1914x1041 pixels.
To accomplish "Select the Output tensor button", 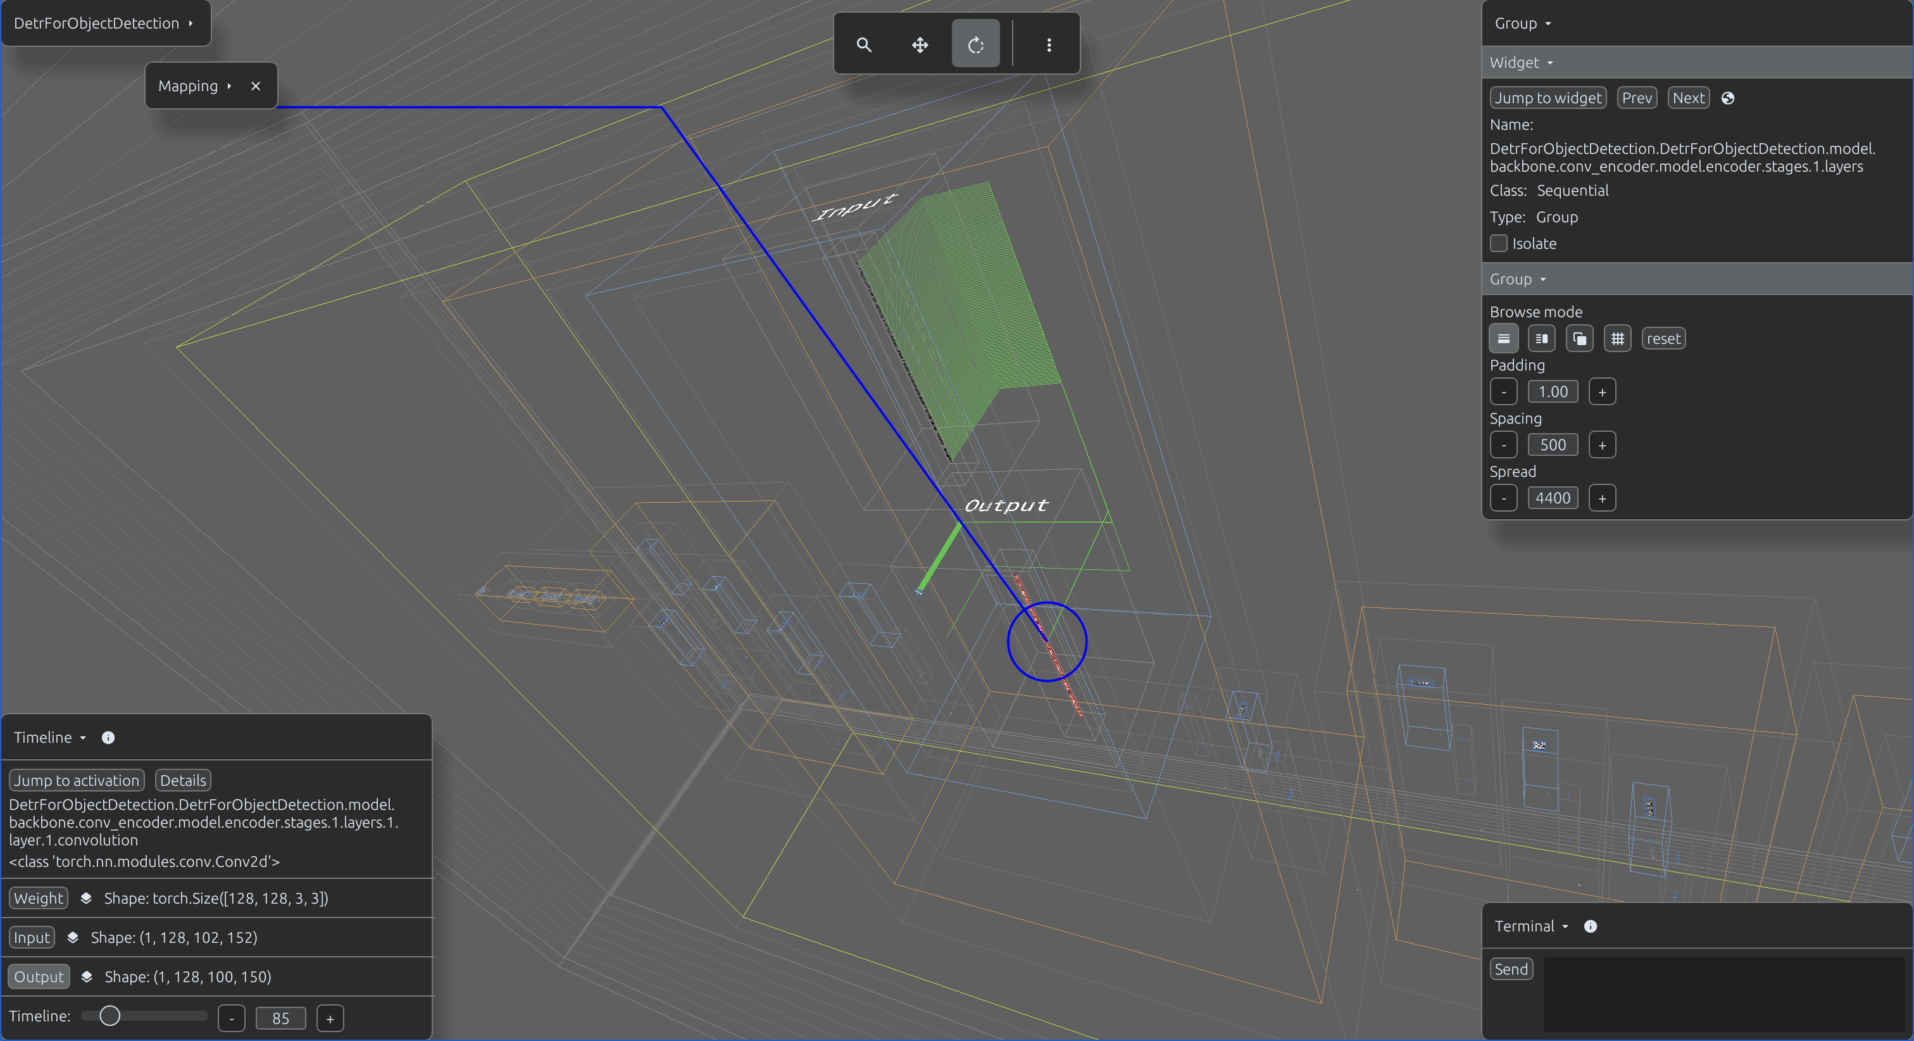I will coord(39,977).
